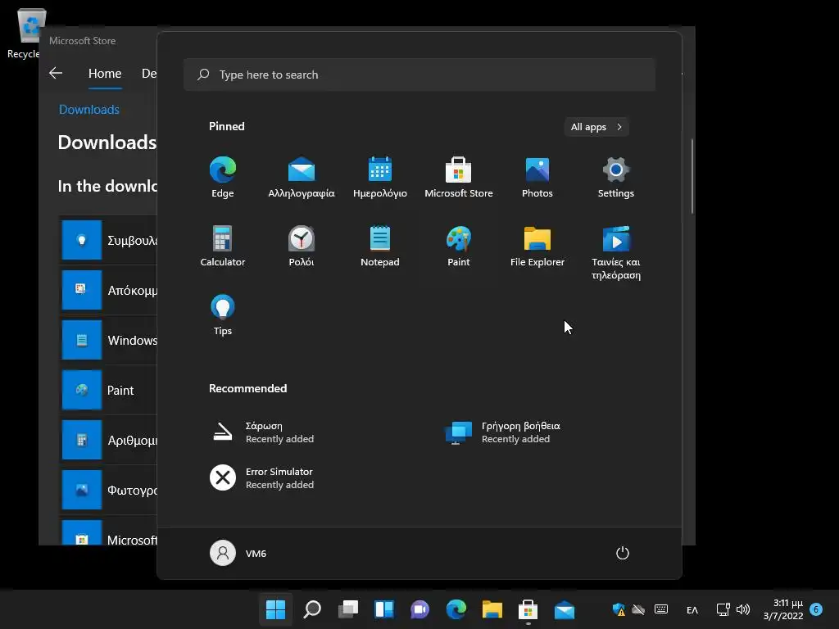Screen dimensions: 839x629
Task: Select the Paint row in Store downloads
Action: click(x=108, y=390)
